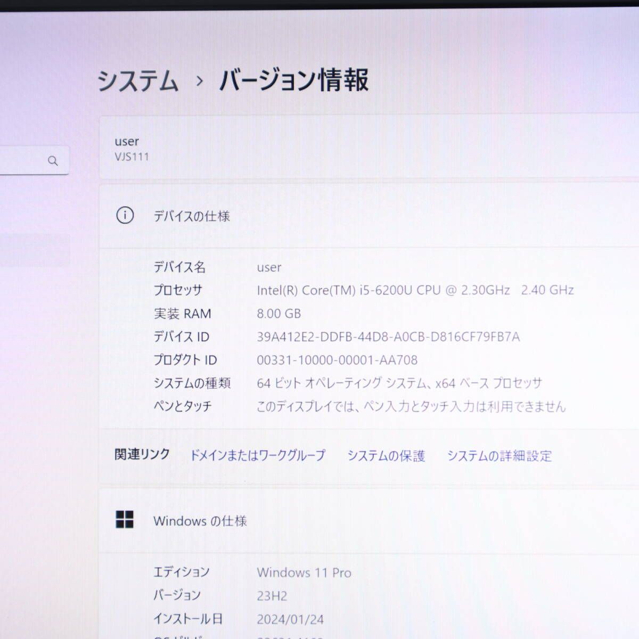639x639 pixels.
Task: Click the ペンとタッチ label
Action: coord(183,406)
